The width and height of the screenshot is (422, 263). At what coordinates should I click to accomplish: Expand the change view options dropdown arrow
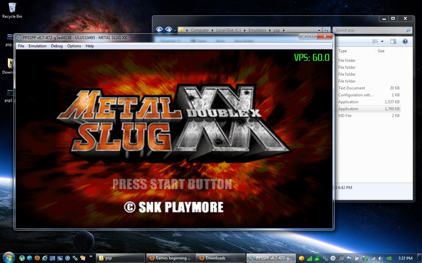click(x=382, y=41)
